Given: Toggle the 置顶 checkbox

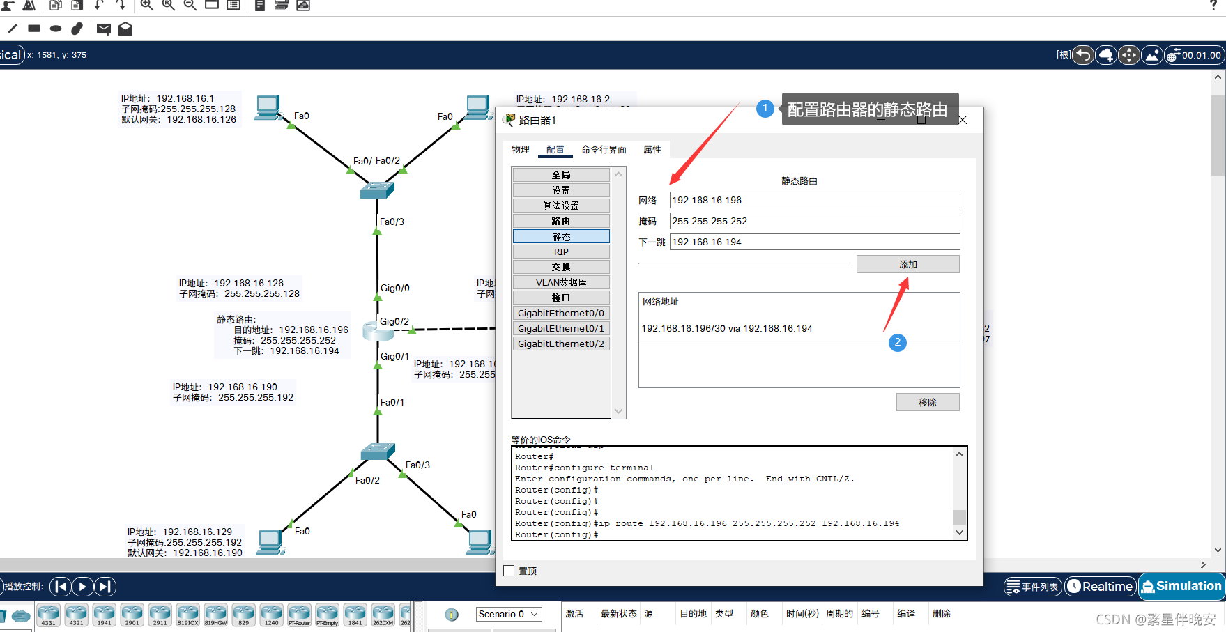Looking at the screenshot, I should (x=509, y=571).
